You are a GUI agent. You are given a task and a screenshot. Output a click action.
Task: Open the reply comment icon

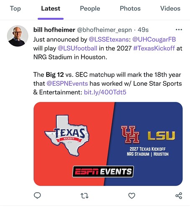pyautogui.click(x=37, y=196)
